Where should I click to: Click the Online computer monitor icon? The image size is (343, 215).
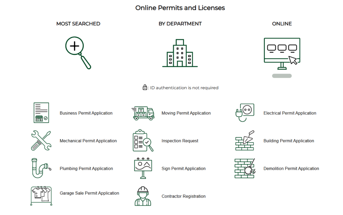pos(282,53)
